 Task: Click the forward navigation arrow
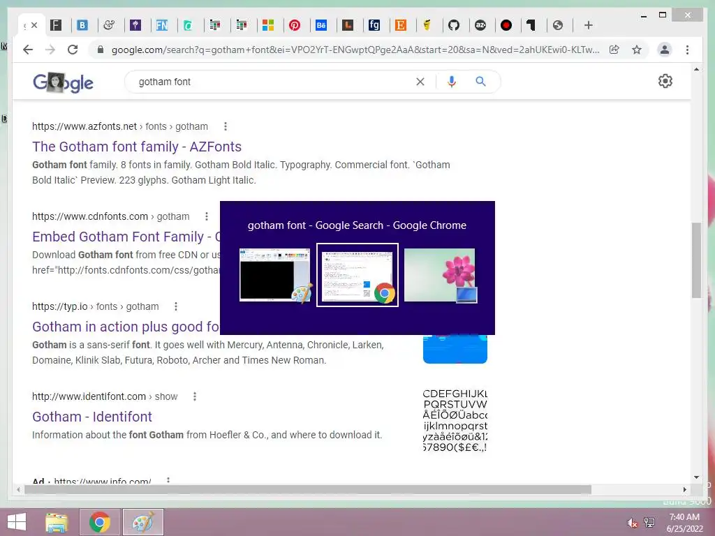(50, 50)
